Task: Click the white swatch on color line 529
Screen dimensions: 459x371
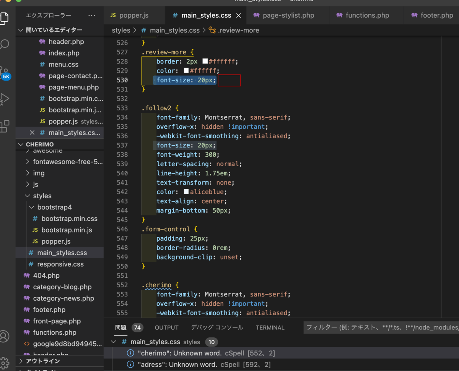Action: [x=186, y=71]
